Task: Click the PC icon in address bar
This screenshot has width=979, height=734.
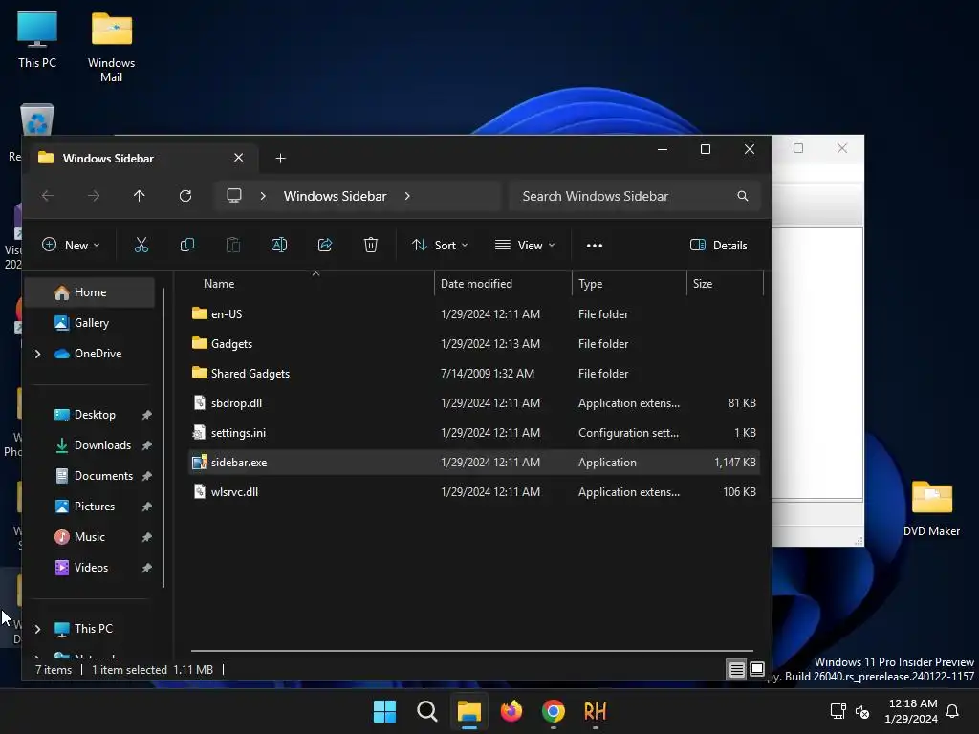Action: pos(234,196)
